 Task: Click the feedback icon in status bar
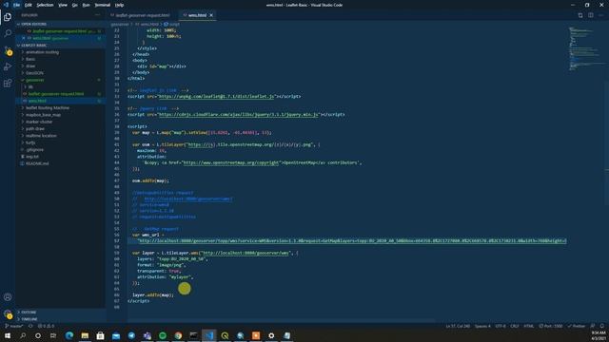(x=593, y=326)
